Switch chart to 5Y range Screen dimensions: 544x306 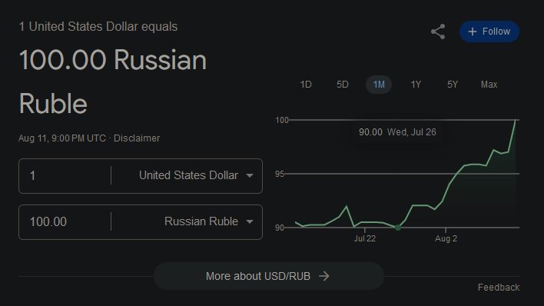click(x=453, y=85)
